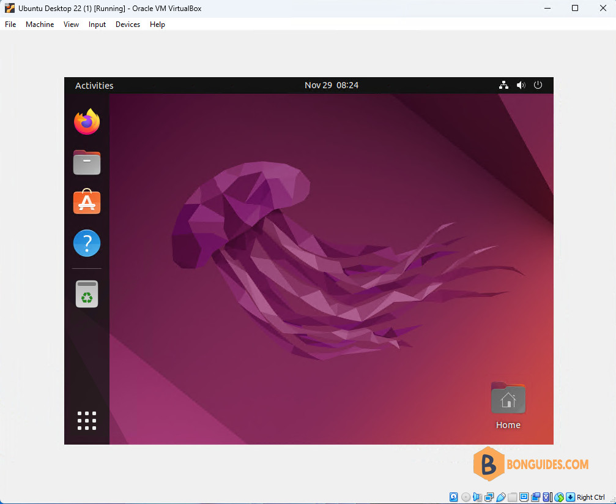Click the network icon in Ubuntu top bar
The image size is (616, 504).
(503, 85)
